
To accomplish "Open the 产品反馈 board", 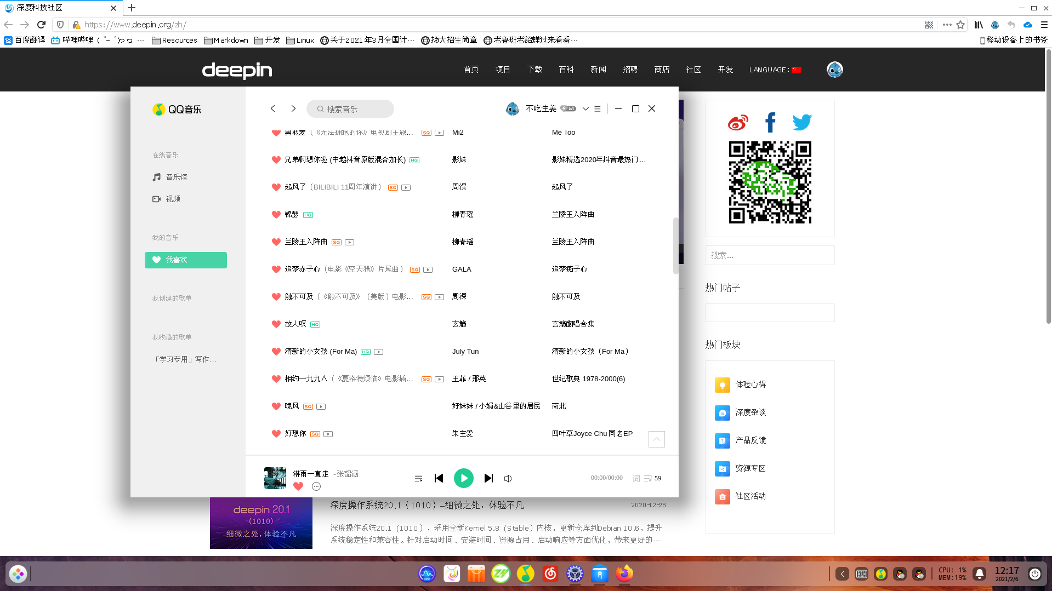I will click(x=741, y=440).
